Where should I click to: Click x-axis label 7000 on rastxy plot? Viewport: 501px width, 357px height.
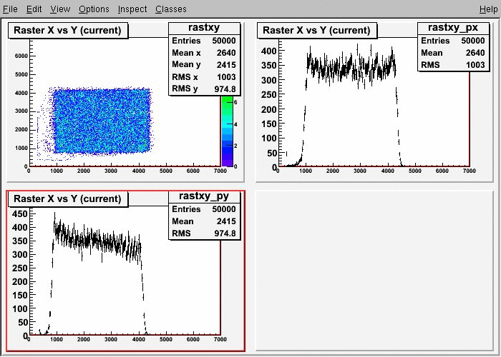(x=220, y=171)
